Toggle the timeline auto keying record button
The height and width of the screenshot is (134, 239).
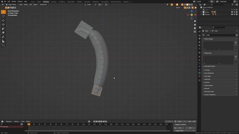click(x=89, y=121)
